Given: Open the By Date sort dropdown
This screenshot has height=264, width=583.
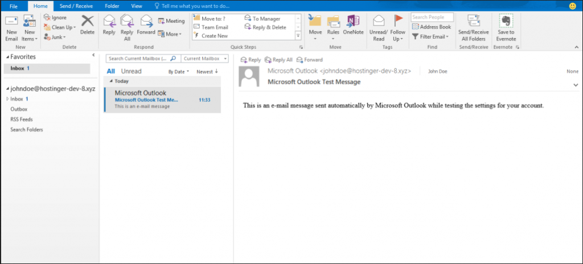Looking at the screenshot, I should 179,72.
